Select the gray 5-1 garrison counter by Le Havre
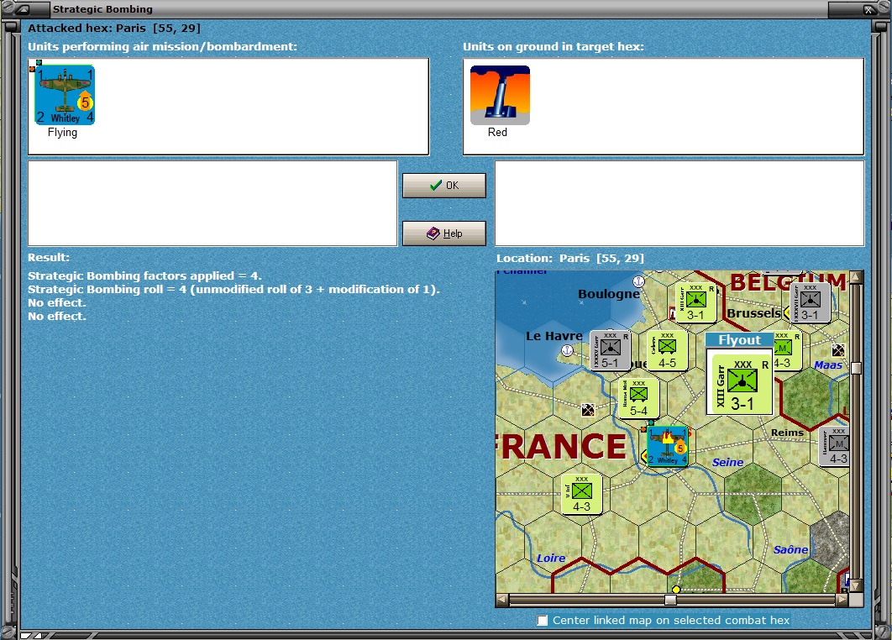 610,350
